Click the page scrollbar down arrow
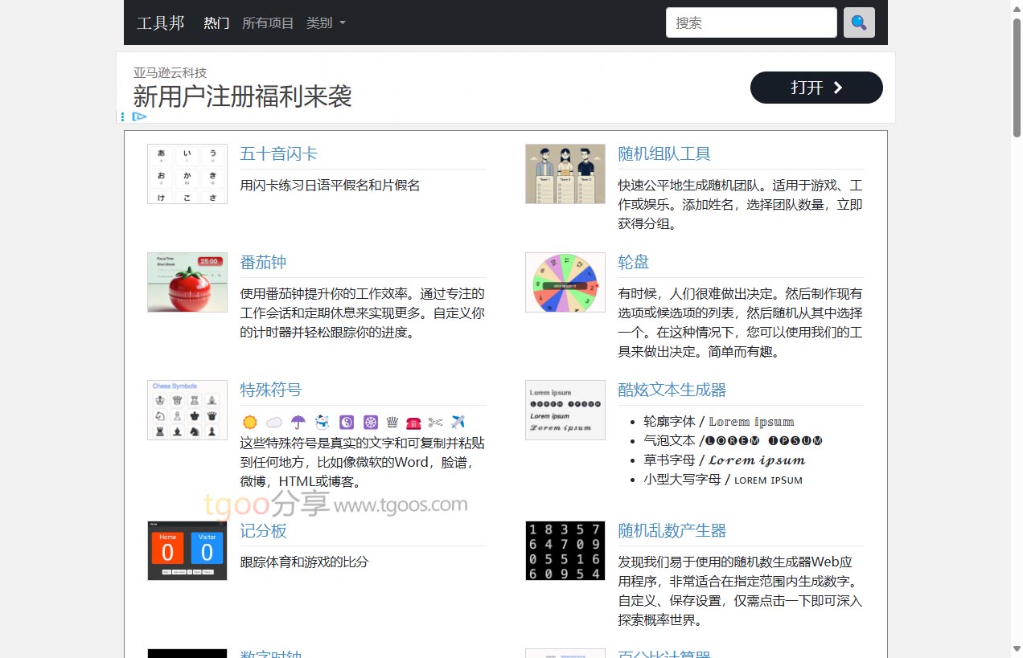1023x658 pixels. [1017, 648]
